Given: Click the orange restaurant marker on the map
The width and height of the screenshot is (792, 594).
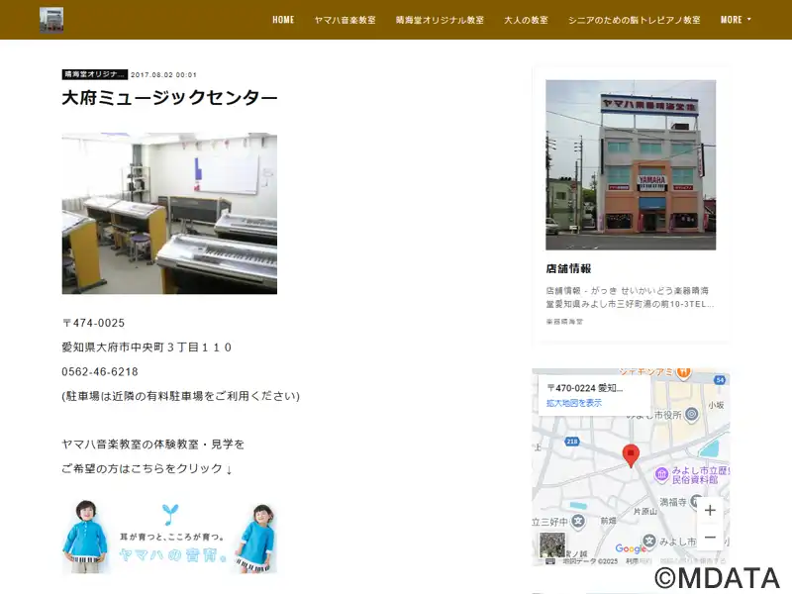Looking at the screenshot, I should tap(683, 374).
